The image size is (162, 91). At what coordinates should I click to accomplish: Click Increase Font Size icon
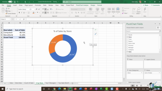coord(37,9)
